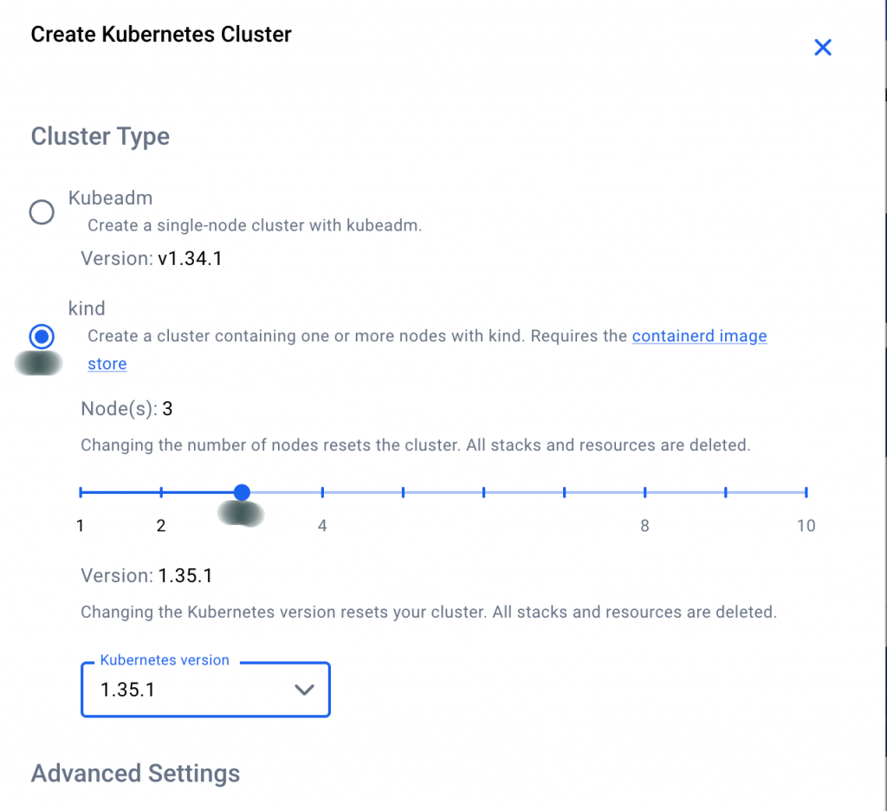
Task: Set node slider to 10 nodes
Action: (x=806, y=492)
